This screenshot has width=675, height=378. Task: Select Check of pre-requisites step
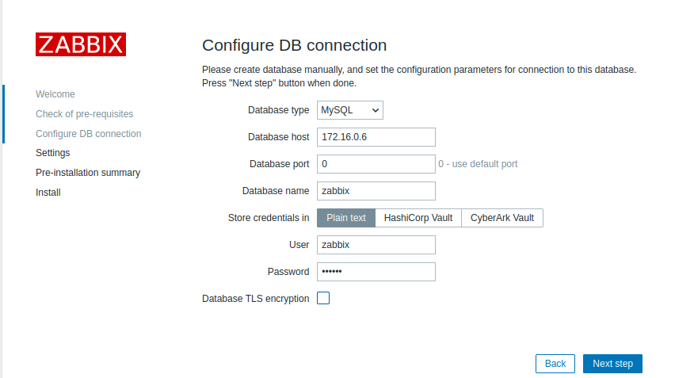84,114
